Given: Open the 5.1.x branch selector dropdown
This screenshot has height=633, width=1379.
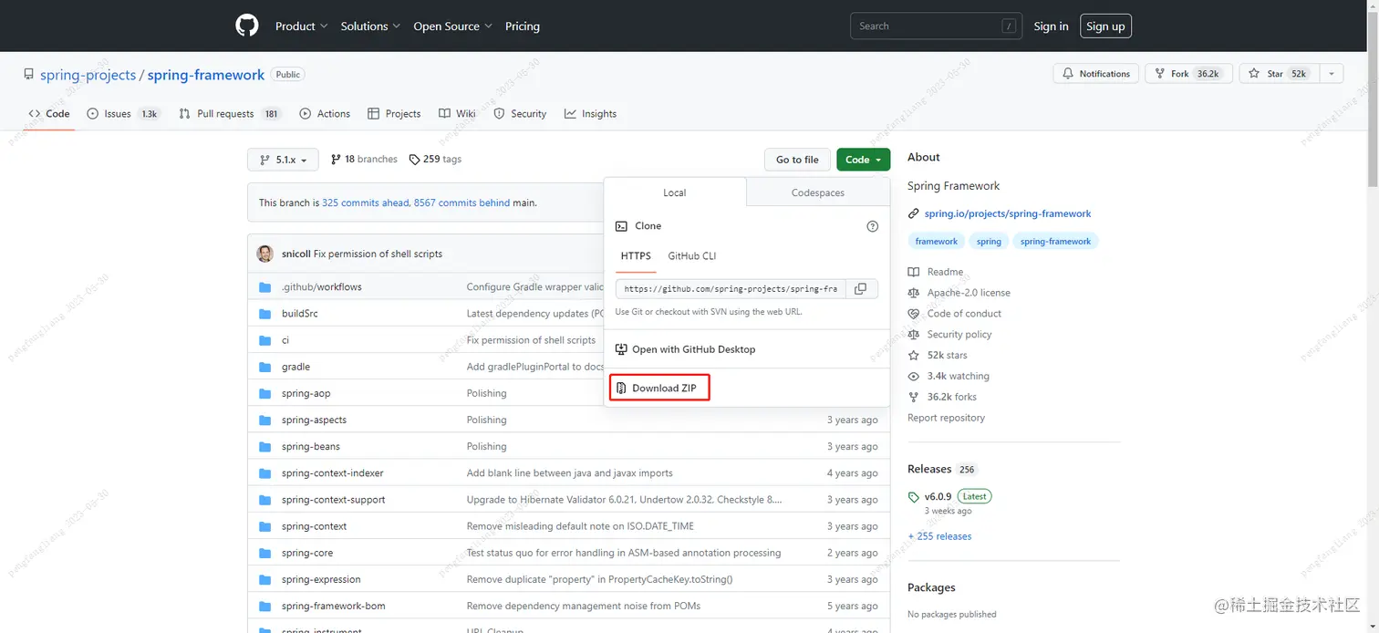Looking at the screenshot, I should click(x=284, y=160).
